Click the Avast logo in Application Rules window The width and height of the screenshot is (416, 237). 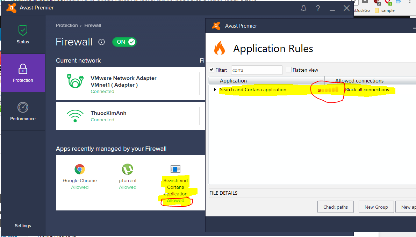coord(216,26)
